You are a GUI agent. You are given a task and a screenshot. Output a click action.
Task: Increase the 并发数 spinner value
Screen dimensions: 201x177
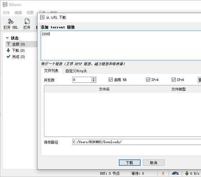pos(93,78)
